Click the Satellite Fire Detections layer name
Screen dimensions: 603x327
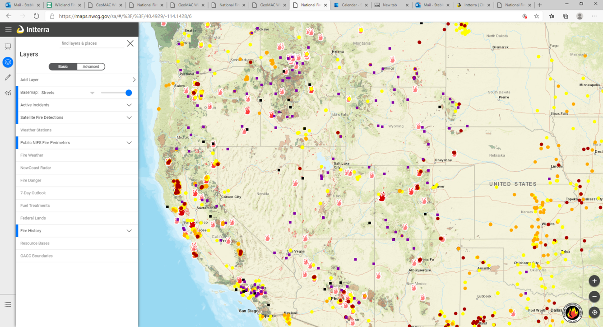(x=42, y=117)
